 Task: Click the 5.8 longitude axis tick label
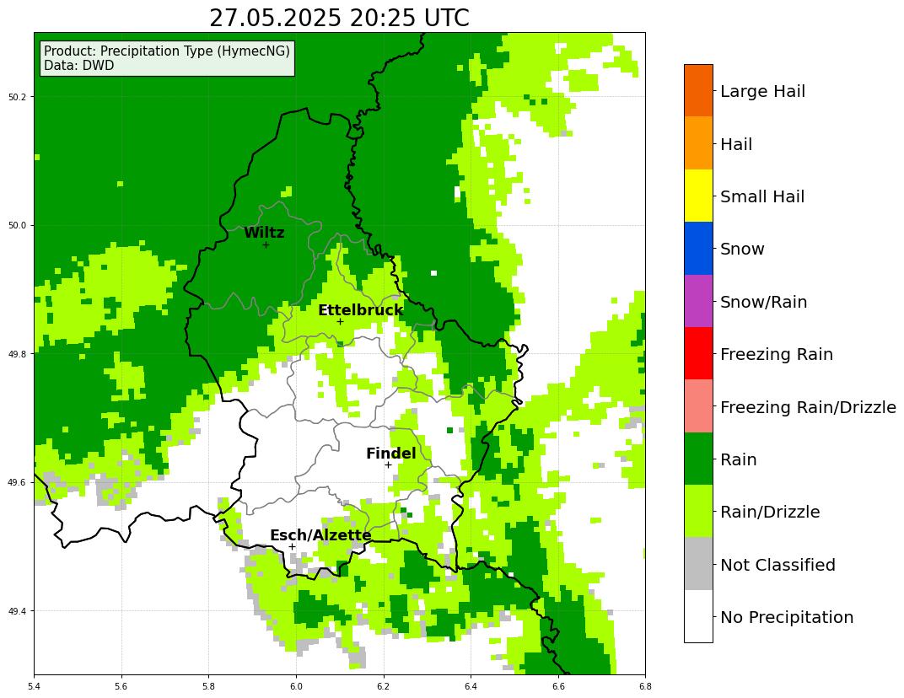tap(208, 686)
